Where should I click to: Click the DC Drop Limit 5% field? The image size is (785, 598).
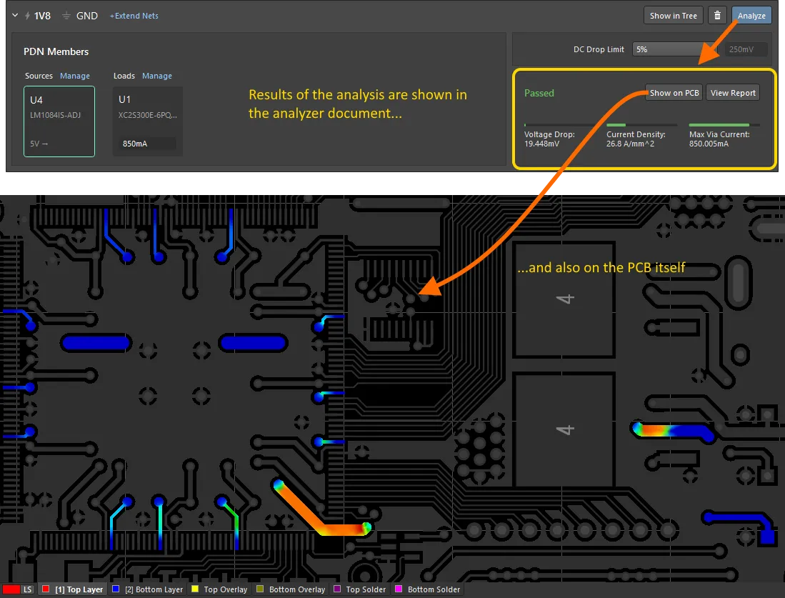tap(675, 49)
